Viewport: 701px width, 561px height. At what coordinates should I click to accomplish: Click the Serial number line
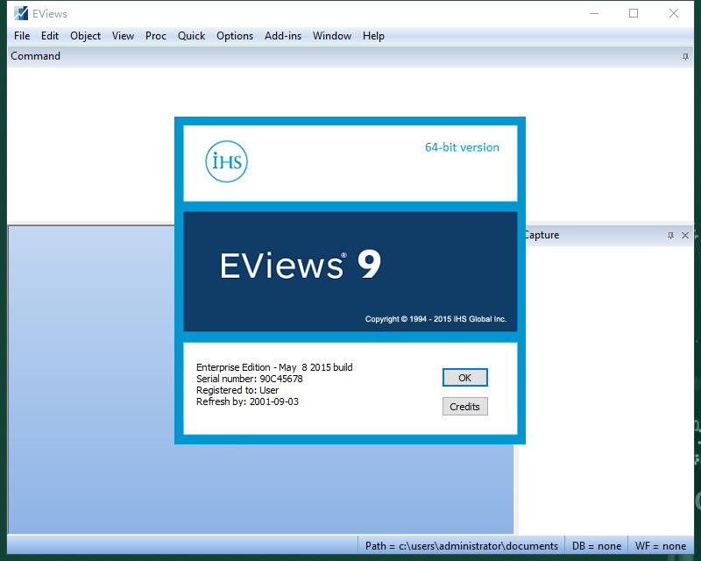click(250, 379)
